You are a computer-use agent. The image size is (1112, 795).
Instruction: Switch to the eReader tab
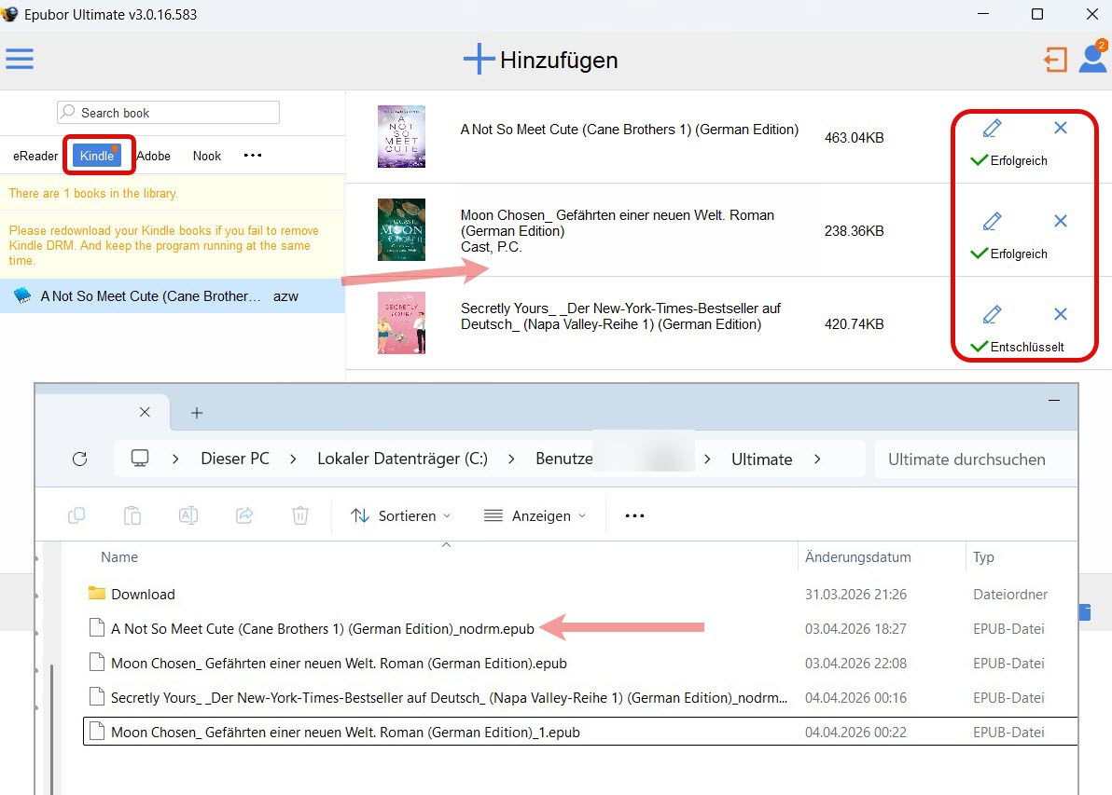point(35,156)
